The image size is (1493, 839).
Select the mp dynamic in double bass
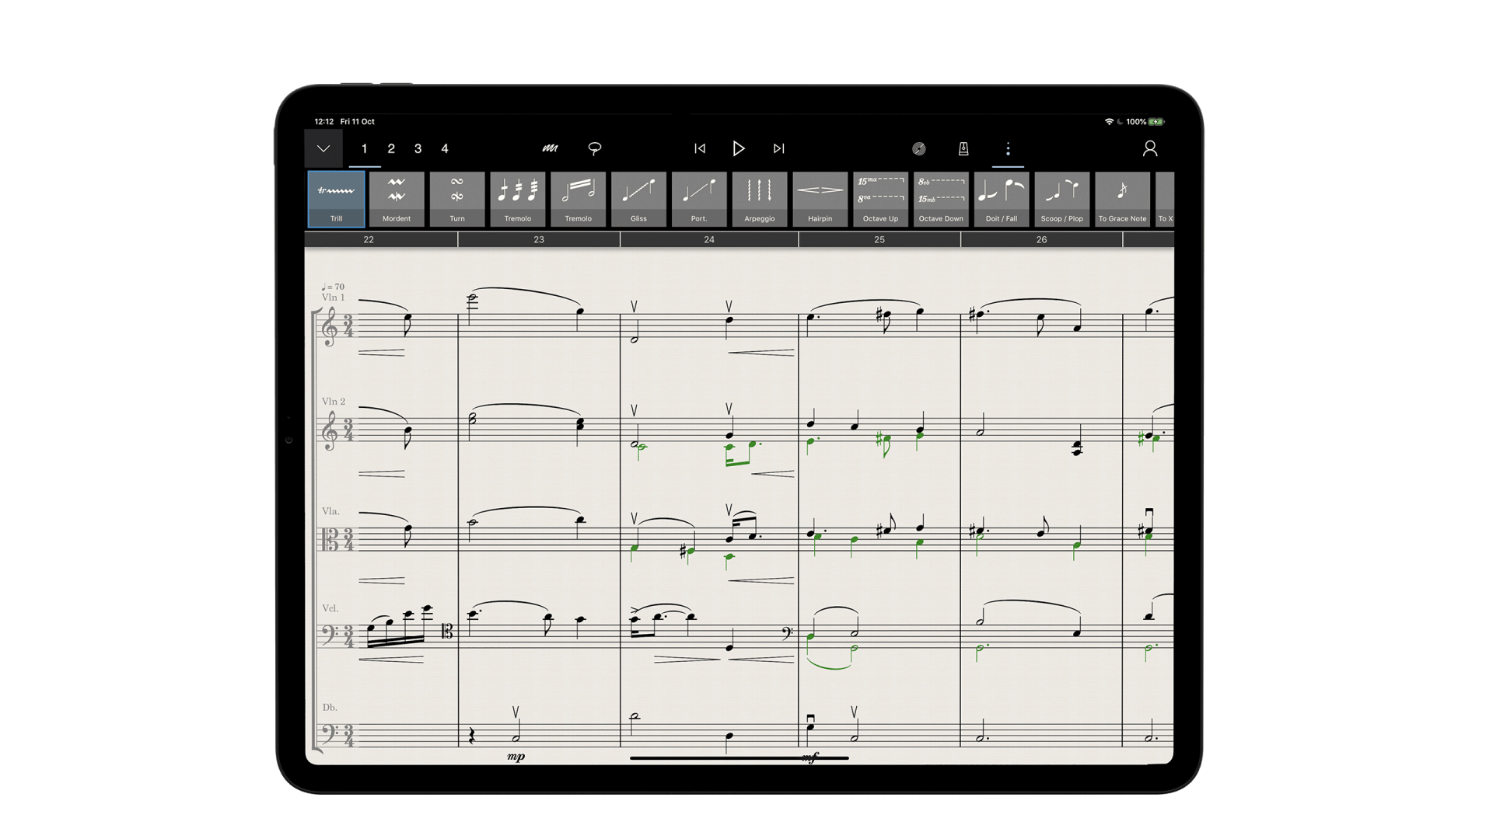516,757
